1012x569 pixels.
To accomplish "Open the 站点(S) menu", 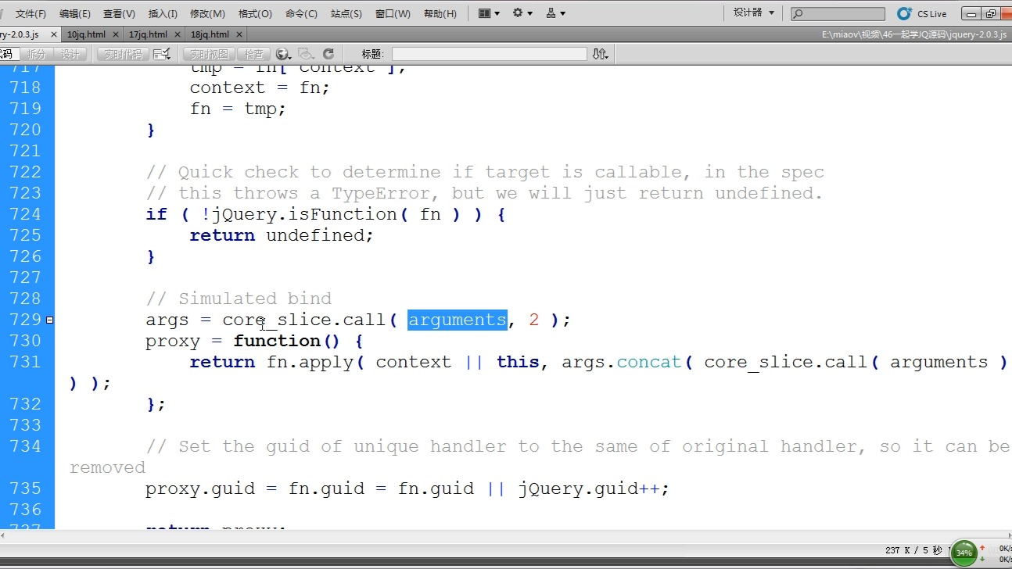I will (x=346, y=13).
